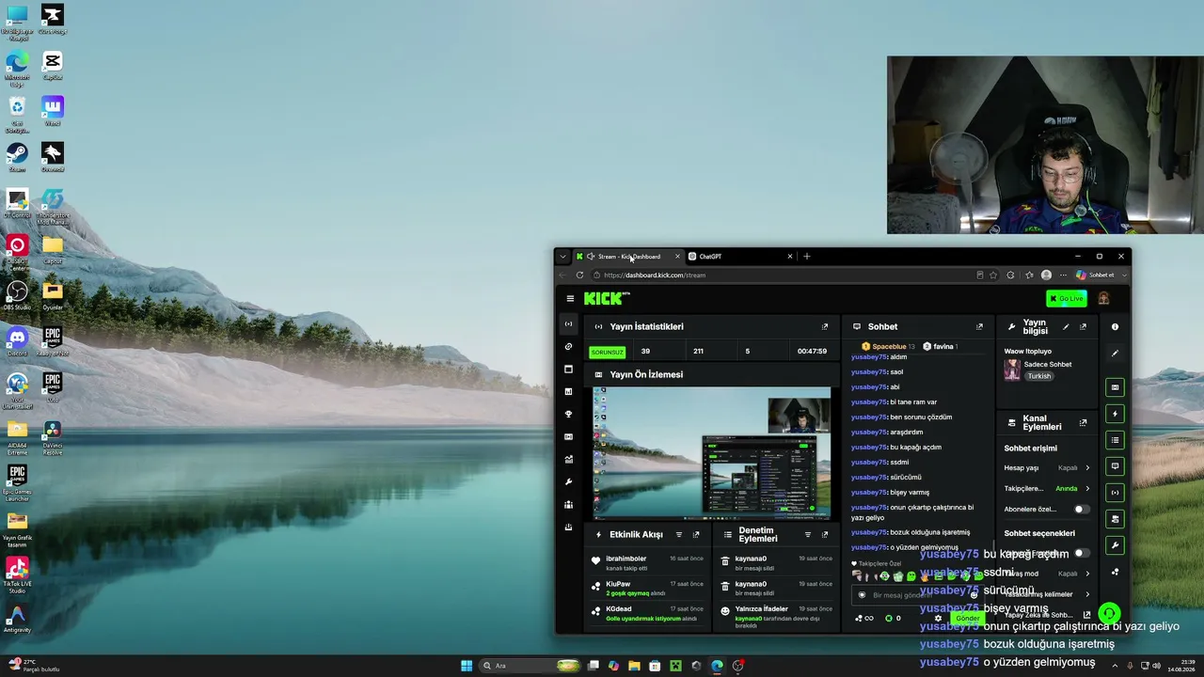Click the Go Live button
Image resolution: width=1204 pixels, height=677 pixels.
coord(1067,299)
